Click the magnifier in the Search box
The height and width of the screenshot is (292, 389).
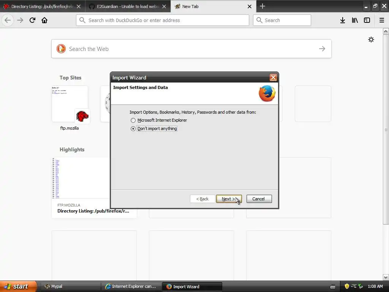[259, 20]
